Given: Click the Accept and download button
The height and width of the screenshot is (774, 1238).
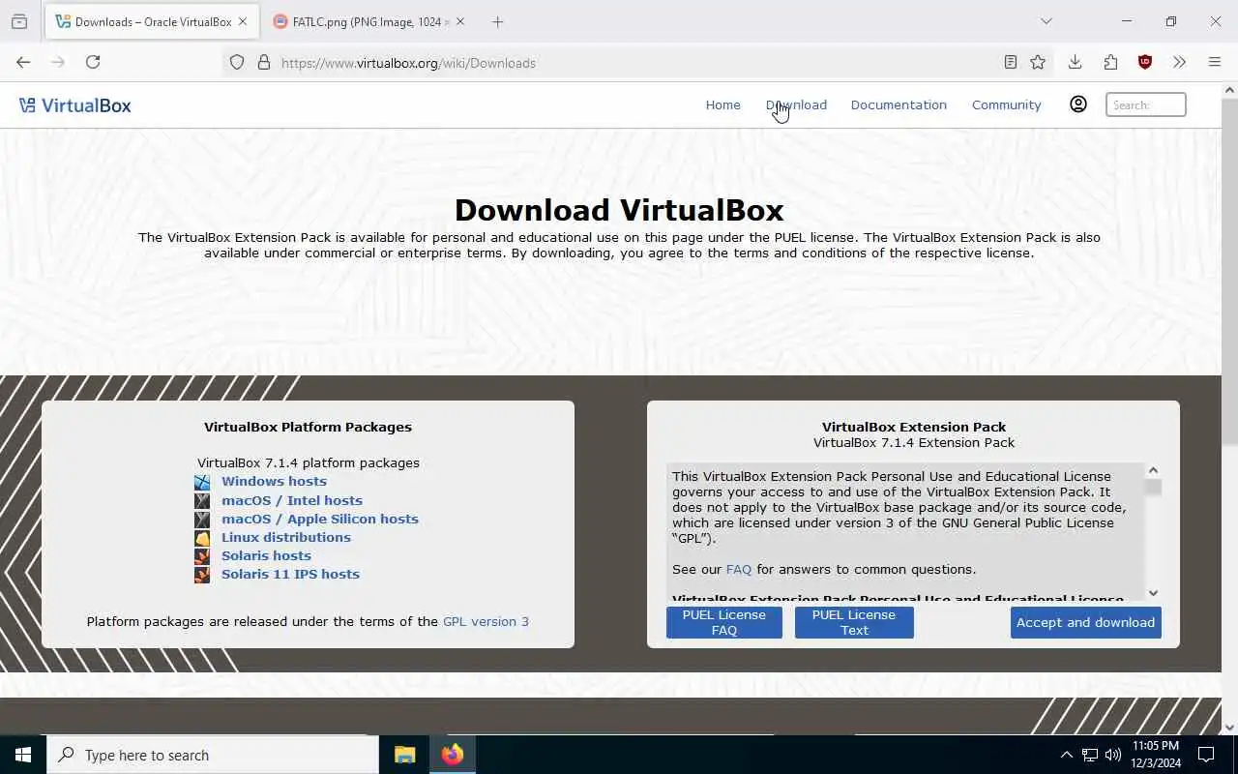Looking at the screenshot, I should (1086, 622).
